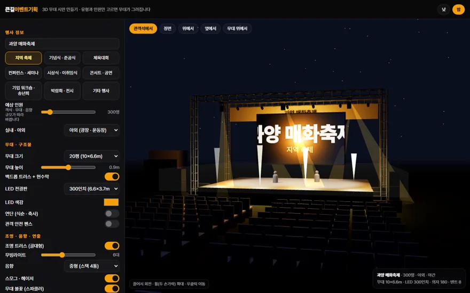The image size is (470, 293).
Task: Open the 무대 크기 dropdown
Action: tap(92, 156)
